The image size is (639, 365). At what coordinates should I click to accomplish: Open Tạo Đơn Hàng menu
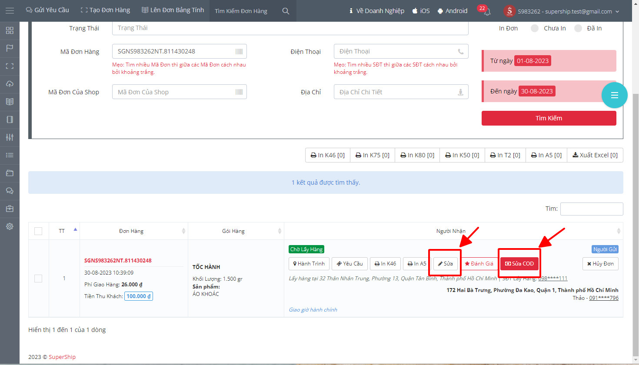(x=105, y=10)
